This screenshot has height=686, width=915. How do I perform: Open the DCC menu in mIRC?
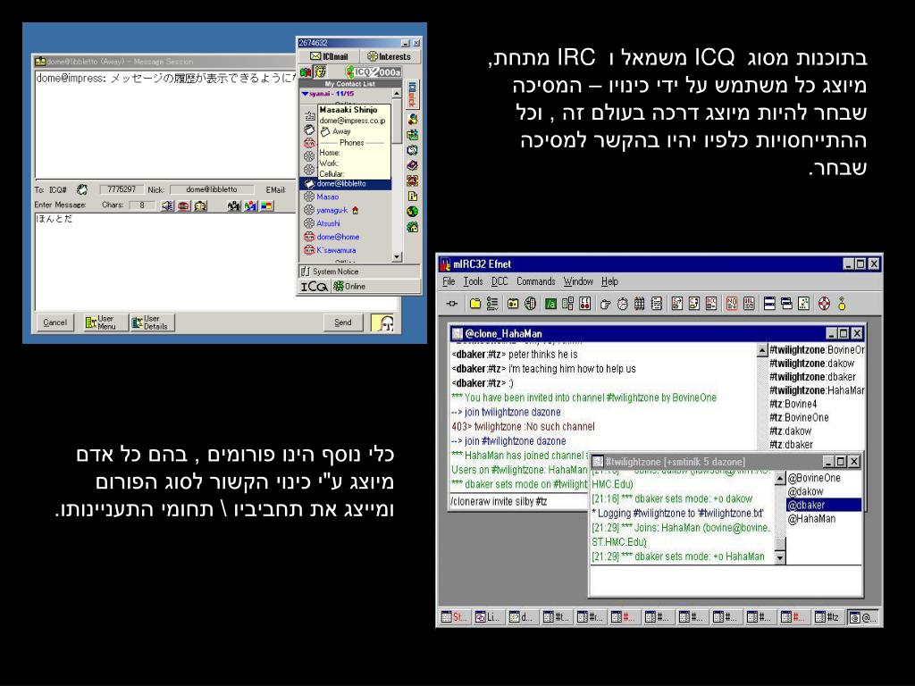499,281
